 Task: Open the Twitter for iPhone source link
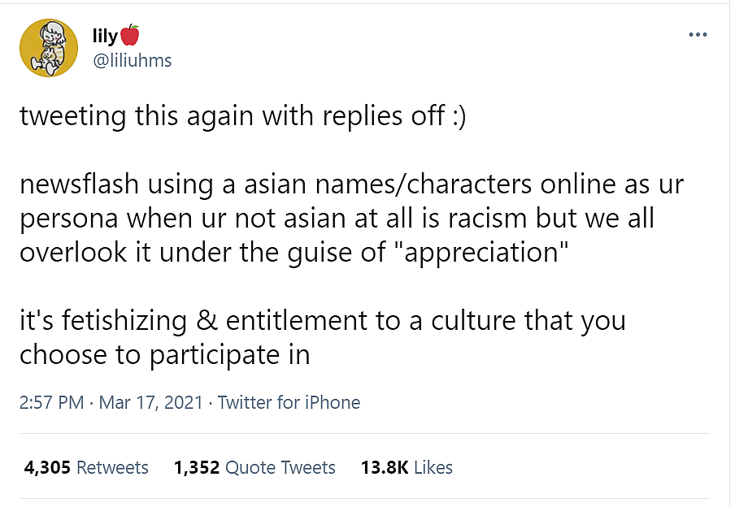(x=289, y=402)
